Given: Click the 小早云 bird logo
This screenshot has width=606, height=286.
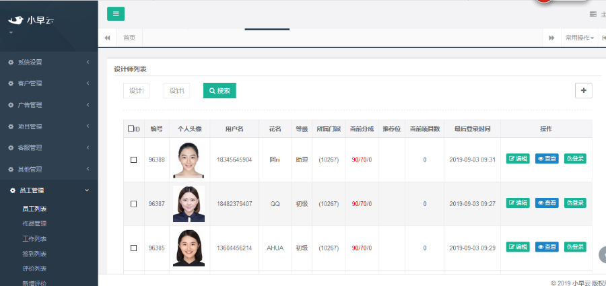Looking at the screenshot, I should click(x=15, y=20).
